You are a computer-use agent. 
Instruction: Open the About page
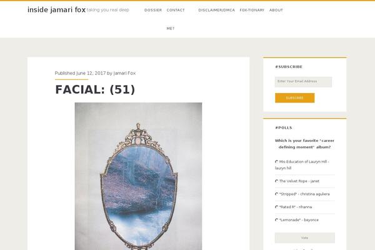[276, 10]
